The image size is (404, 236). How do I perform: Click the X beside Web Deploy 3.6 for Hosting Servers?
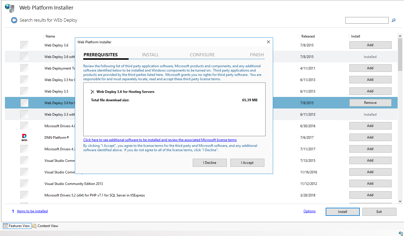click(92, 92)
